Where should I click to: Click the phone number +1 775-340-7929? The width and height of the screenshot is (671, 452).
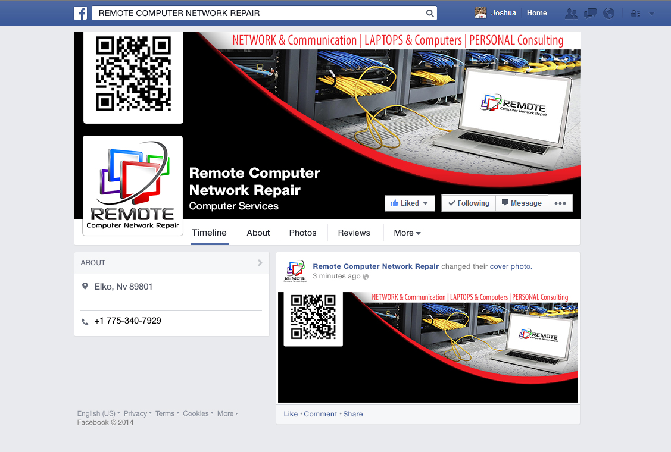tap(127, 321)
